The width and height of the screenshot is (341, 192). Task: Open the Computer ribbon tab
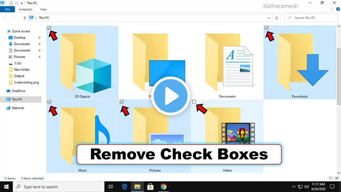point(26,9)
